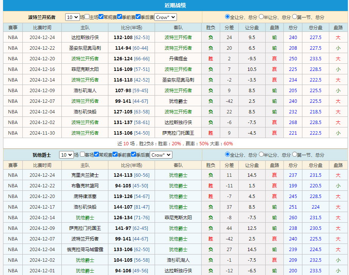Open 达拉斯独行侠 from the 2024-12-24 row
This screenshot has width=349, height=275.
85,37
